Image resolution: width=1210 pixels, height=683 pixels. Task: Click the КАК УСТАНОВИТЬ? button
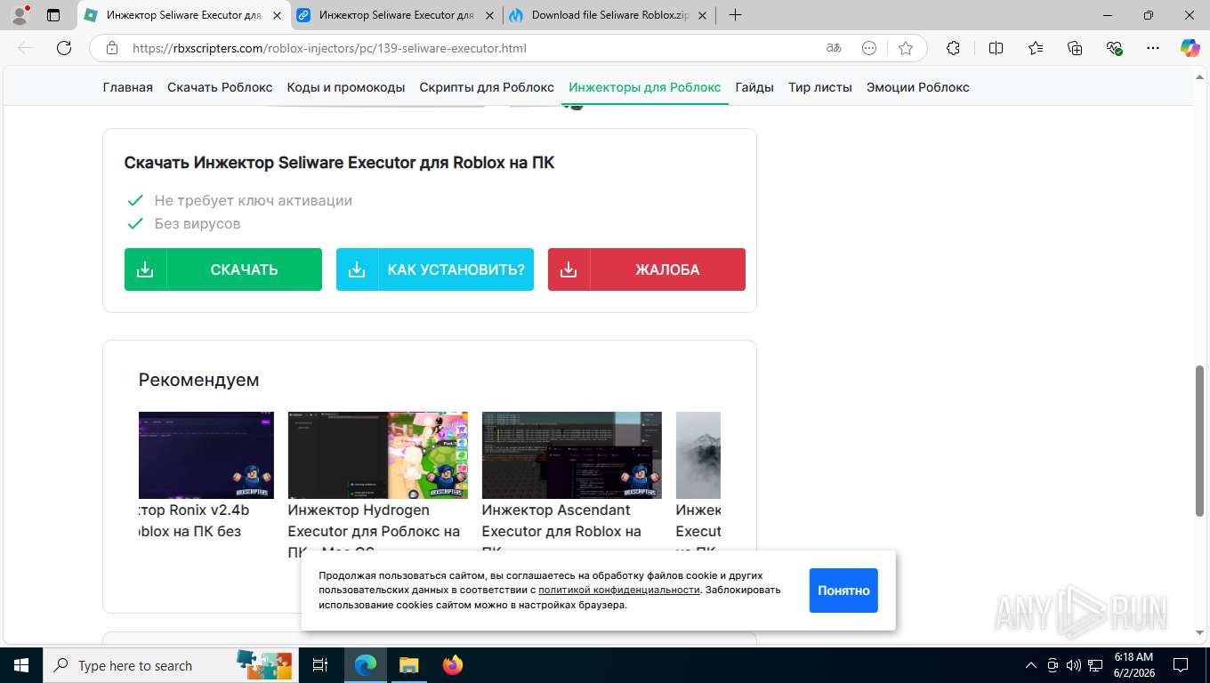point(435,269)
